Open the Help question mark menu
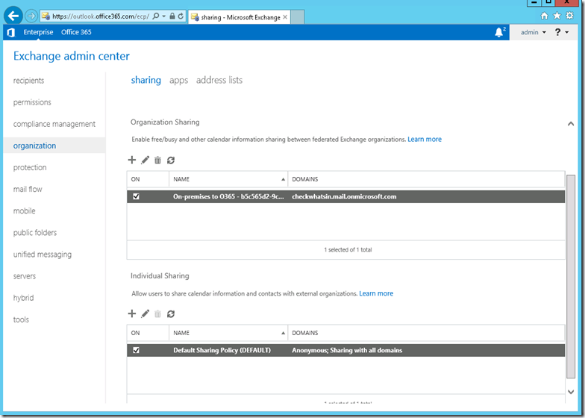585x418 pixels. (x=561, y=33)
